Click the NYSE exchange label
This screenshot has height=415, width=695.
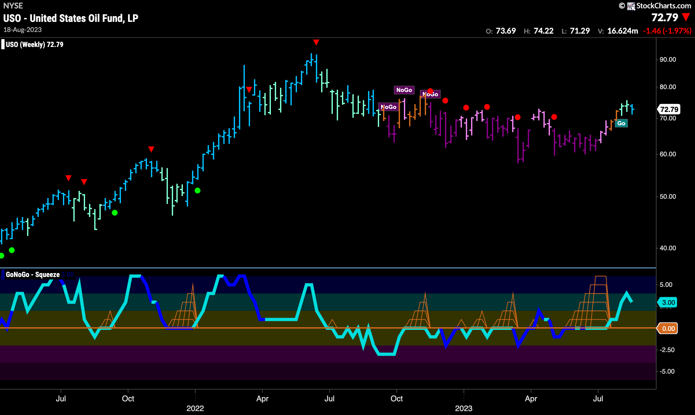(x=13, y=6)
